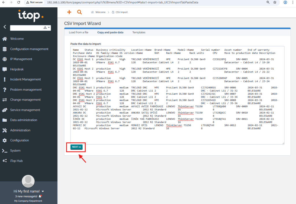The height and width of the screenshot is (204, 296).
Task: Select the Helpdesk speech bubble icon
Action: pyautogui.click(x=5, y=69)
